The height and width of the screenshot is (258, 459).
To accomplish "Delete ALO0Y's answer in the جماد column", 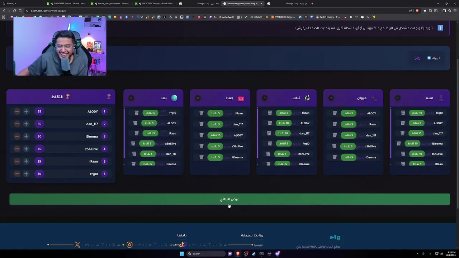I will coord(202,135).
